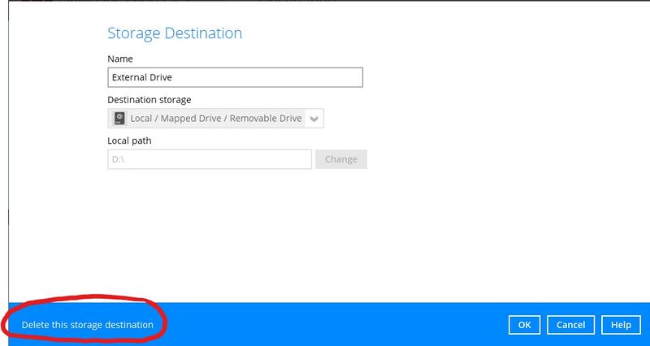Click Delete this storage destination link
The height and width of the screenshot is (346, 650).
(88, 325)
